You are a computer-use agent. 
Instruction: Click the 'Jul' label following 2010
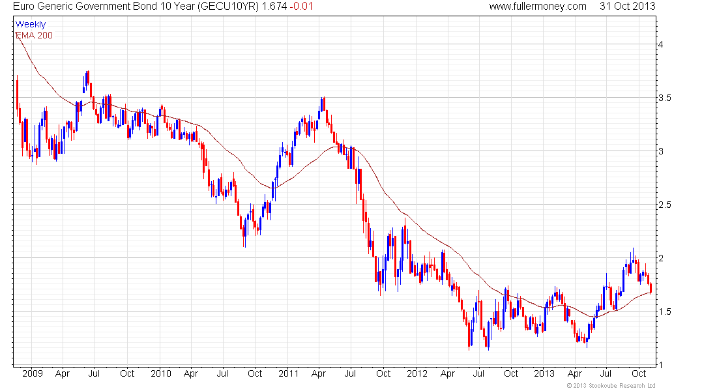pos(222,373)
